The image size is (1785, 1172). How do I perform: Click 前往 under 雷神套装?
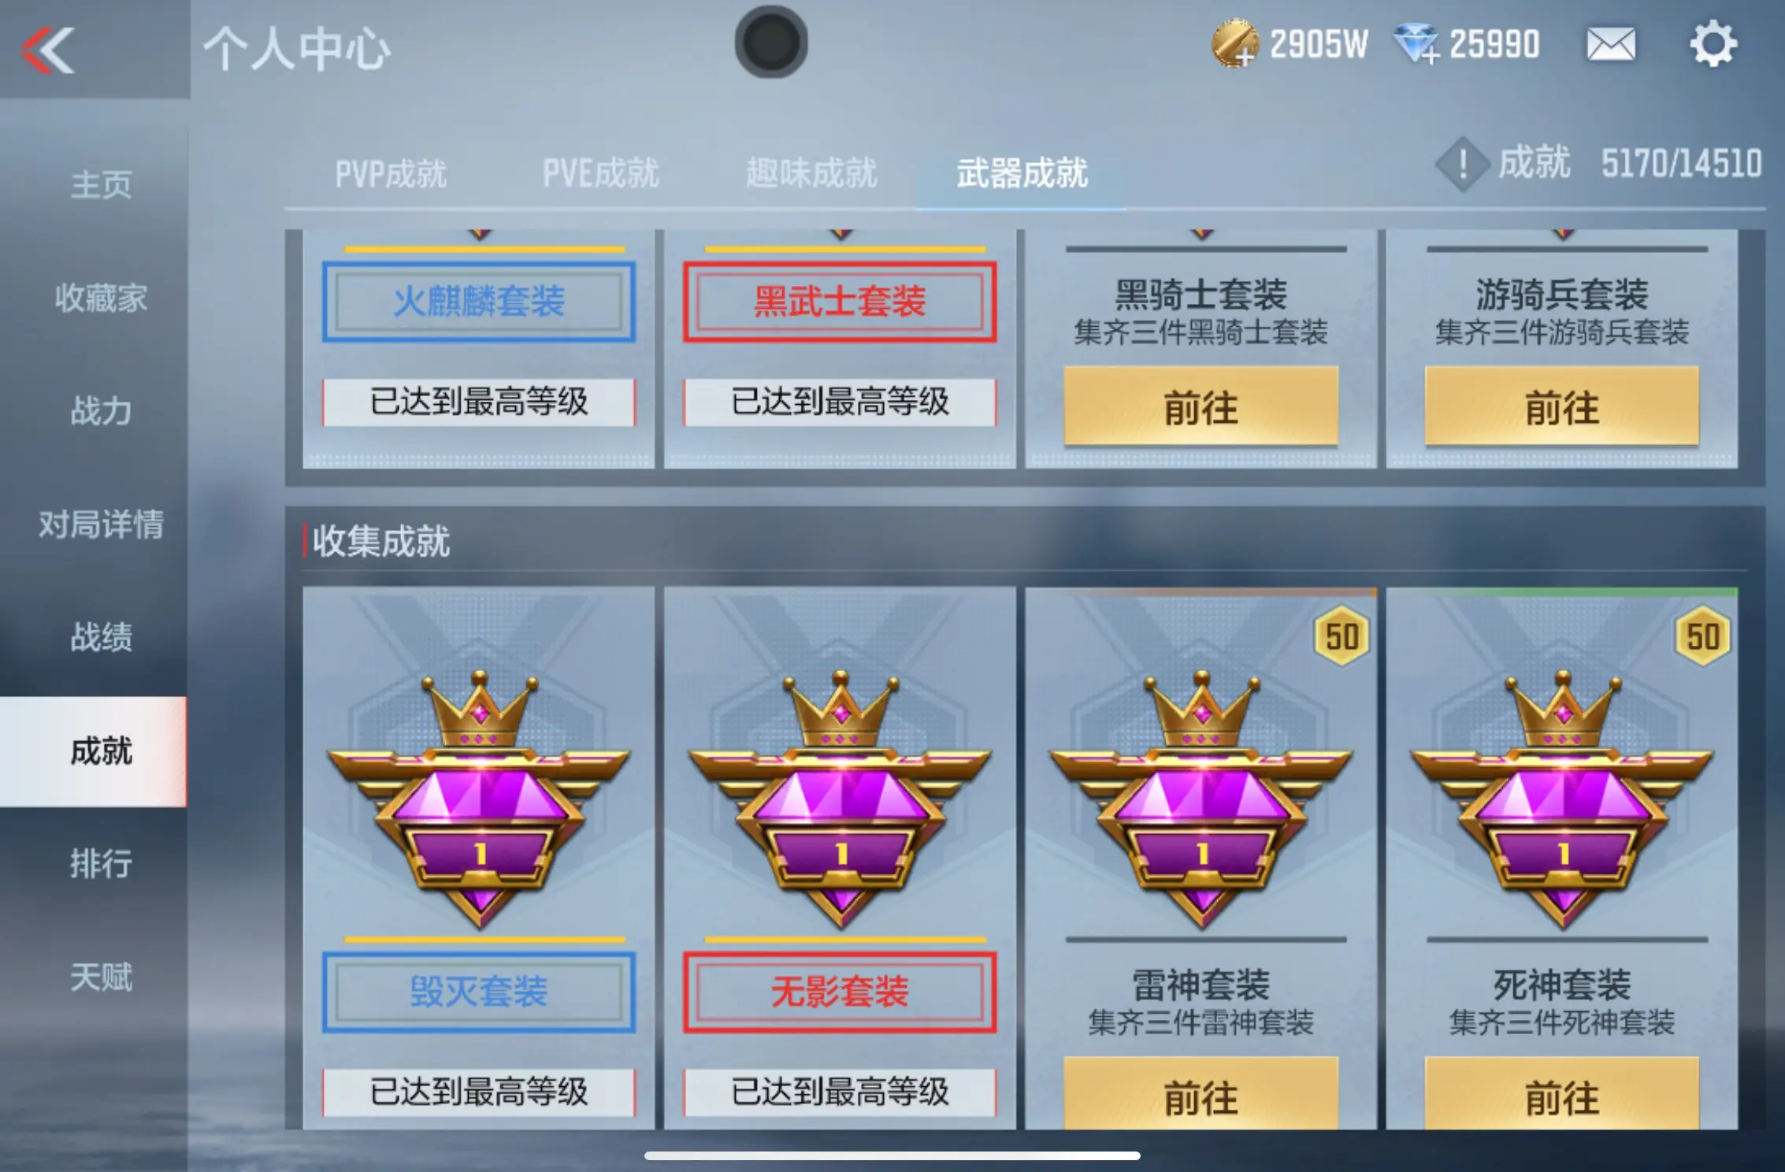(1201, 1094)
